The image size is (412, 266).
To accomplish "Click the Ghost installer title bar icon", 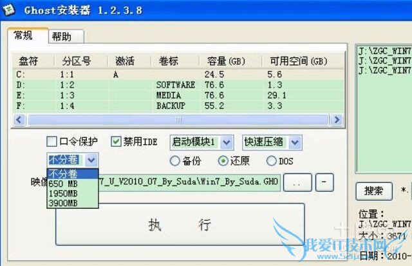I will 8,10.
